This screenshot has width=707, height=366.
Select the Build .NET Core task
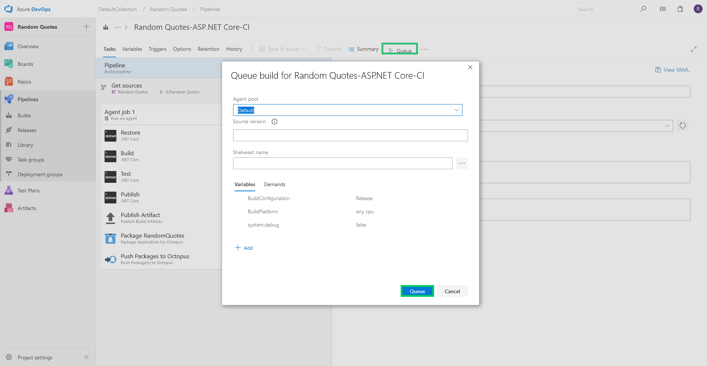(x=161, y=156)
